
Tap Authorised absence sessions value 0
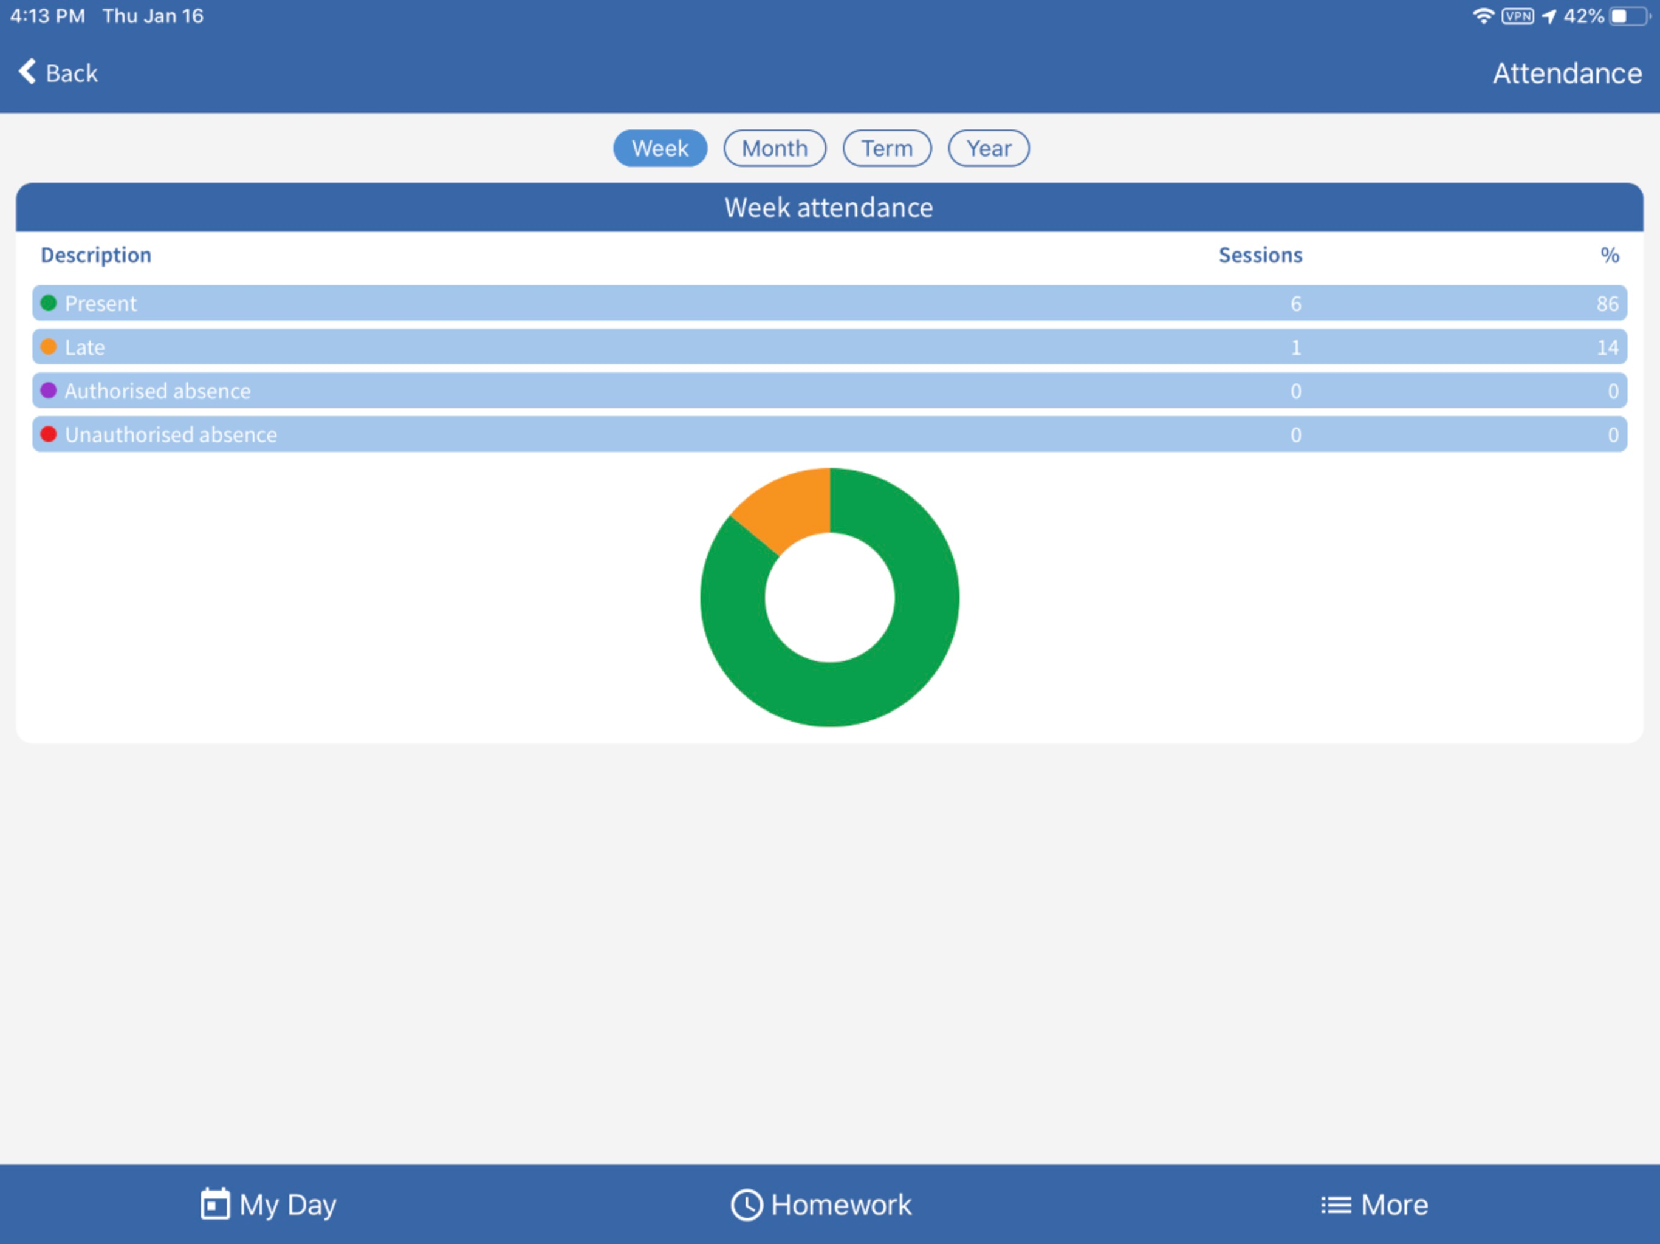1295,391
